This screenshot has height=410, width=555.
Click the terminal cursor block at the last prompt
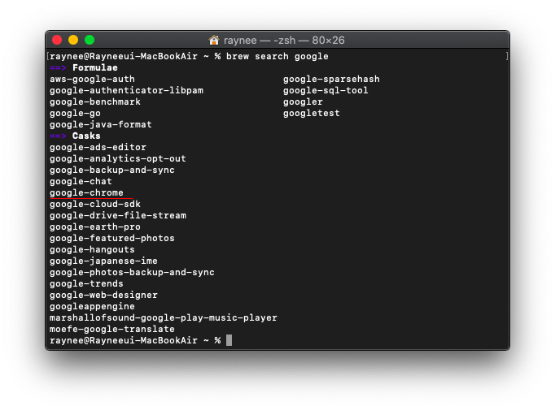click(x=229, y=340)
